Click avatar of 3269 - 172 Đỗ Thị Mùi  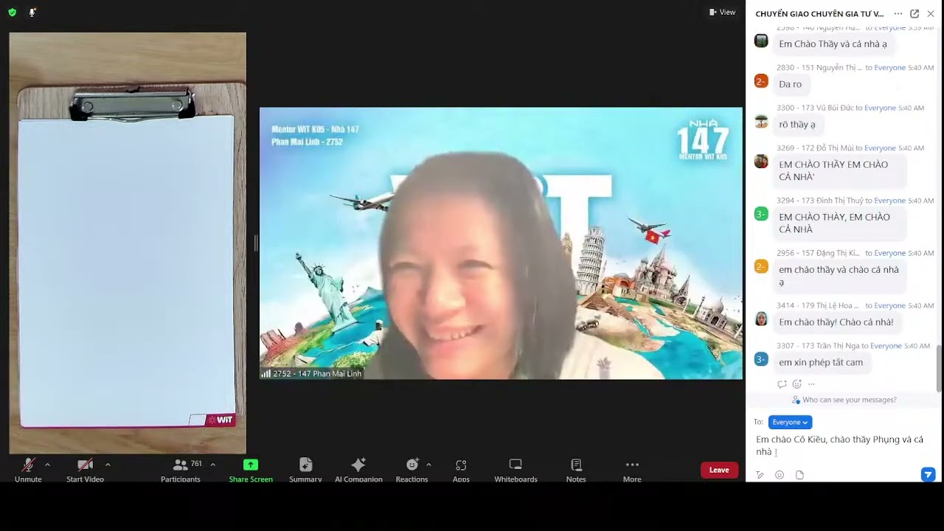(x=761, y=162)
